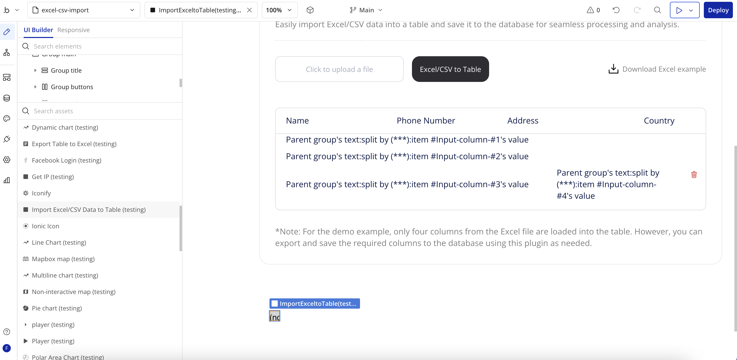
Task: Click the Deploy button
Action: [718, 10]
